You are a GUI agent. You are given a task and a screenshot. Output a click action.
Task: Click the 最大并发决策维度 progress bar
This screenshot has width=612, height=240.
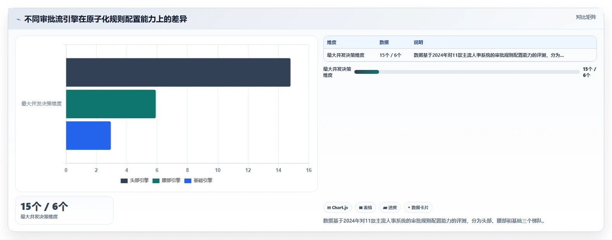tap(467, 72)
